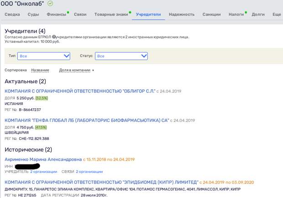This screenshot has height=198, width=283.
Task: Open the Налоги tab
Action: 236,15
